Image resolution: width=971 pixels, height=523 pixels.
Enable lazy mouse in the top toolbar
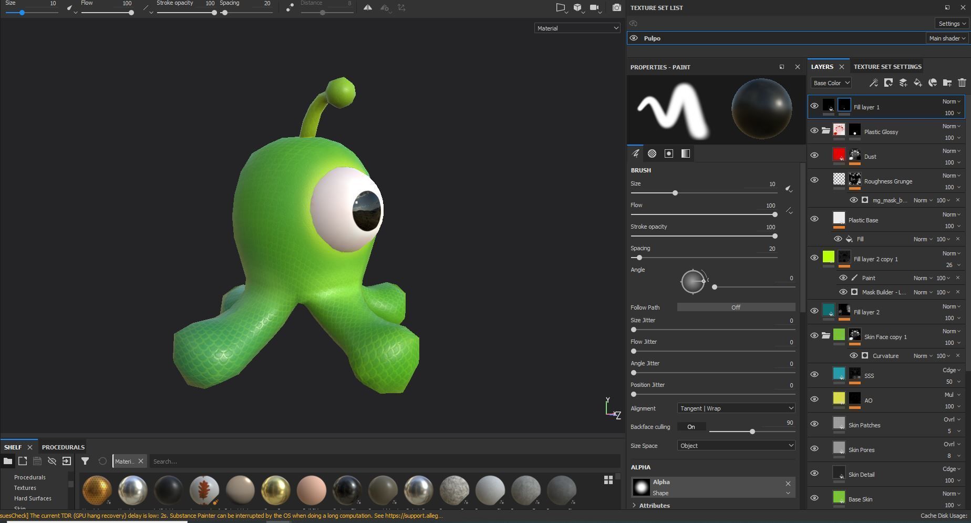[x=290, y=7]
